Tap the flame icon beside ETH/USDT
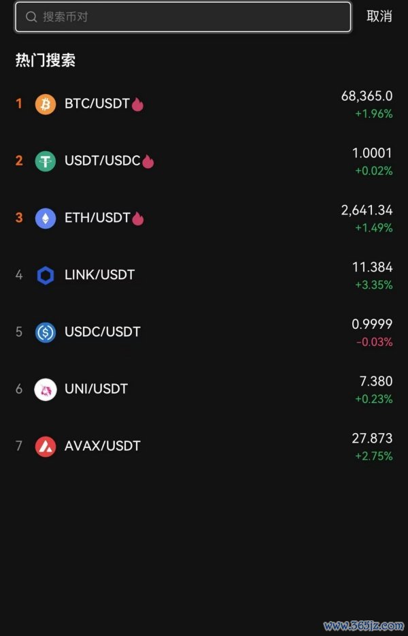 coord(138,219)
